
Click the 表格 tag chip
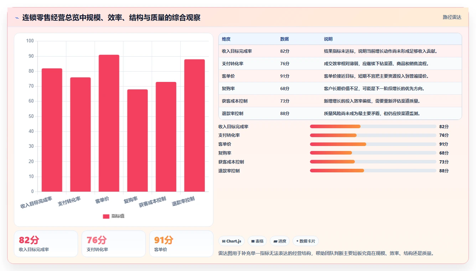257,241
